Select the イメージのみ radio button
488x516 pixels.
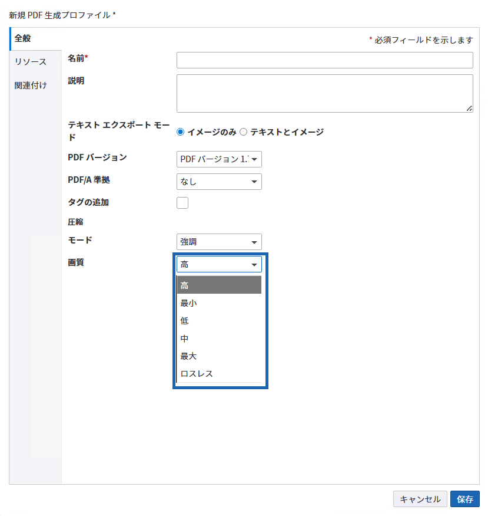181,132
